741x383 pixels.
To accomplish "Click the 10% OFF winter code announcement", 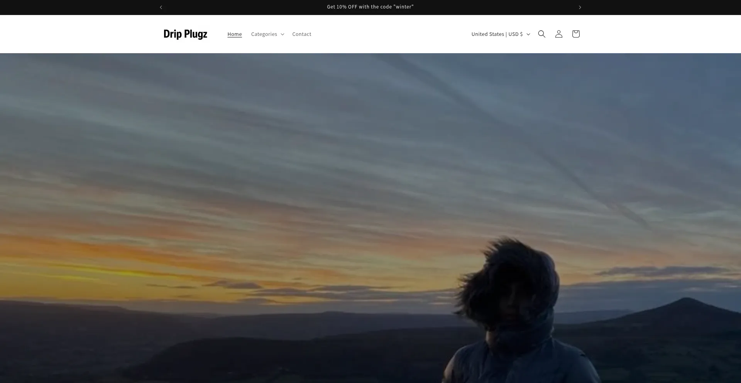I will (x=370, y=7).
